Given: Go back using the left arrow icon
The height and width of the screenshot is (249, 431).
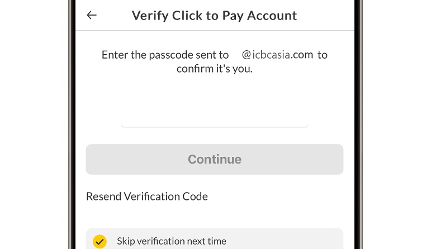Looking at the screenshot, I should (x=92, y=15).
